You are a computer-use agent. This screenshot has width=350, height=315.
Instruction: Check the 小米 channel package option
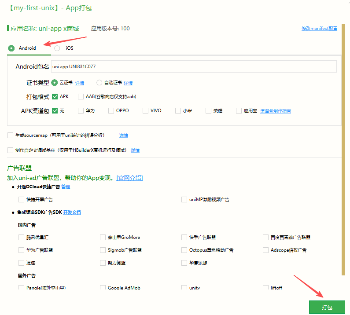point(178,111)
